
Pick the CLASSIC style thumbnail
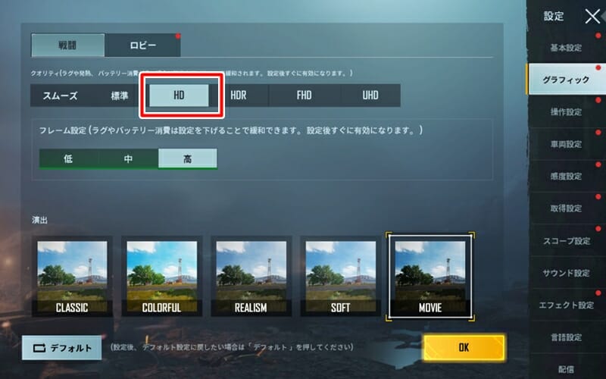(x=72, y=277)
